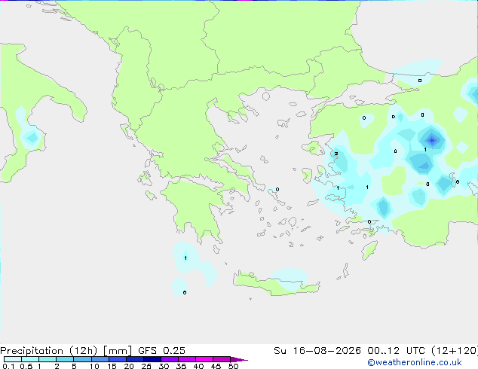Click the 'GFS 0.25' model label
Image resolution: width=478 pixels, height=369 pixels.
tap(161, 351)
